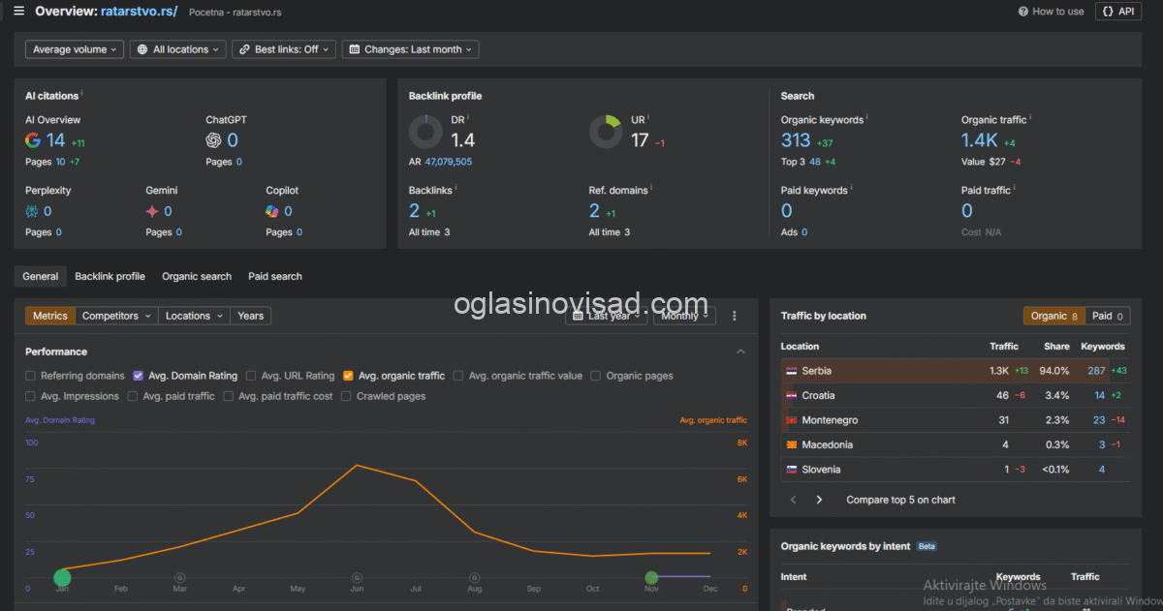
Task: Uncheck Avg. Domain Rating checkbox
Action: pos(139,376)
